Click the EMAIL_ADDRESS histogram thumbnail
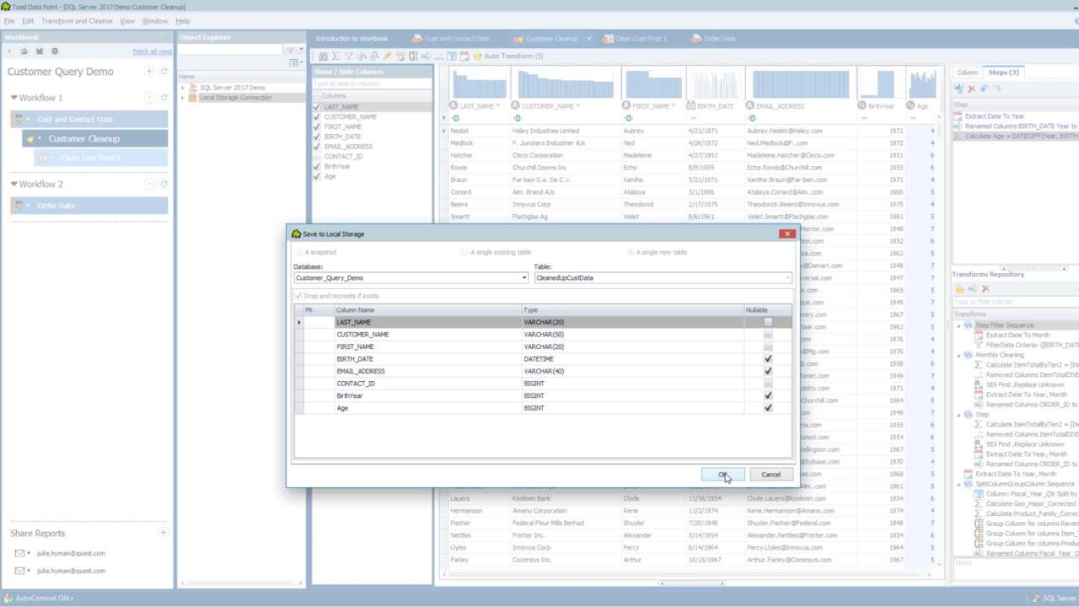The image size is (1079, 607). pos(800,84)
